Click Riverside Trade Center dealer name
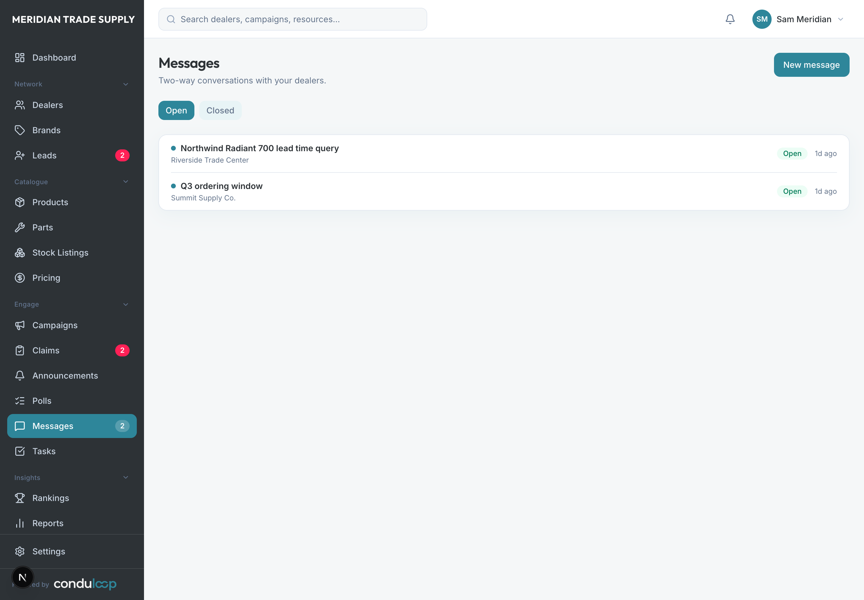 click(x=210, y=160)
